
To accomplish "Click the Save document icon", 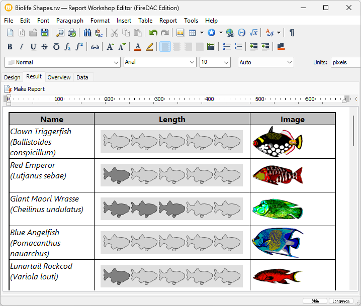I will (45, 33).
